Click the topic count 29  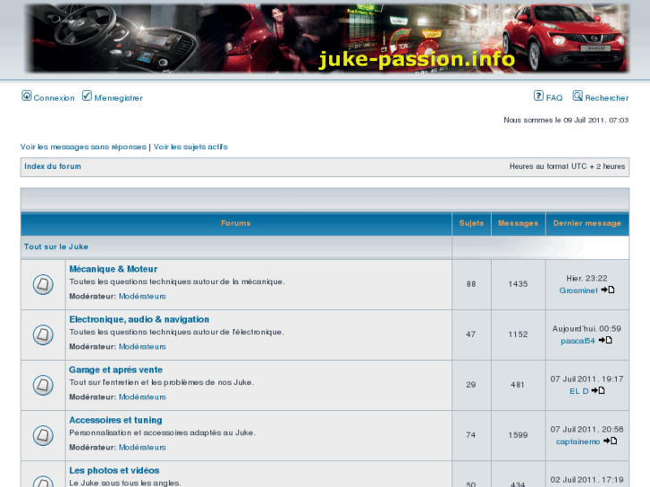pyautogui.click(x=471, y=385)
